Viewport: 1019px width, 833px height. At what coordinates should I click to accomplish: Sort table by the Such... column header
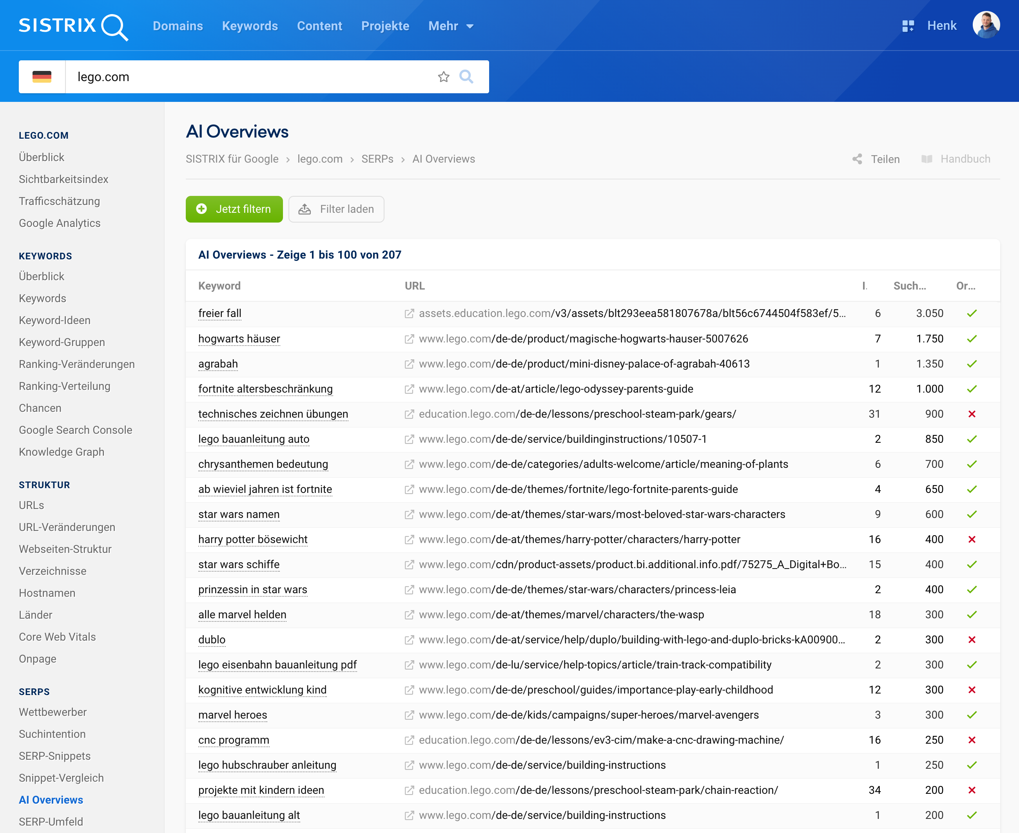tap(909, 286)
